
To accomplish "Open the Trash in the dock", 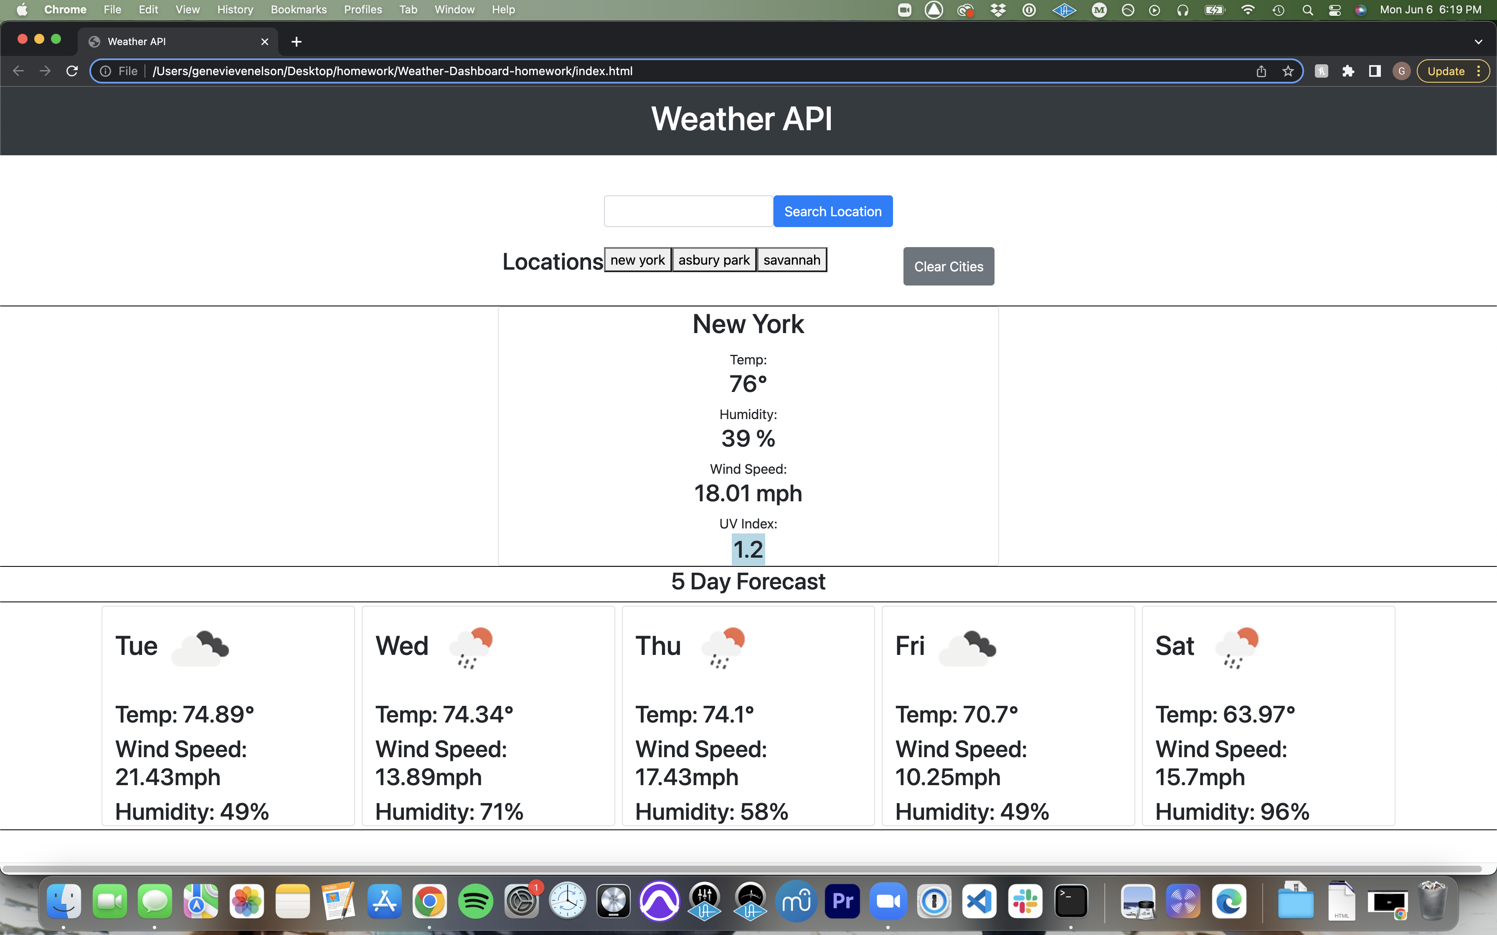I will [x=1433, y=901].
